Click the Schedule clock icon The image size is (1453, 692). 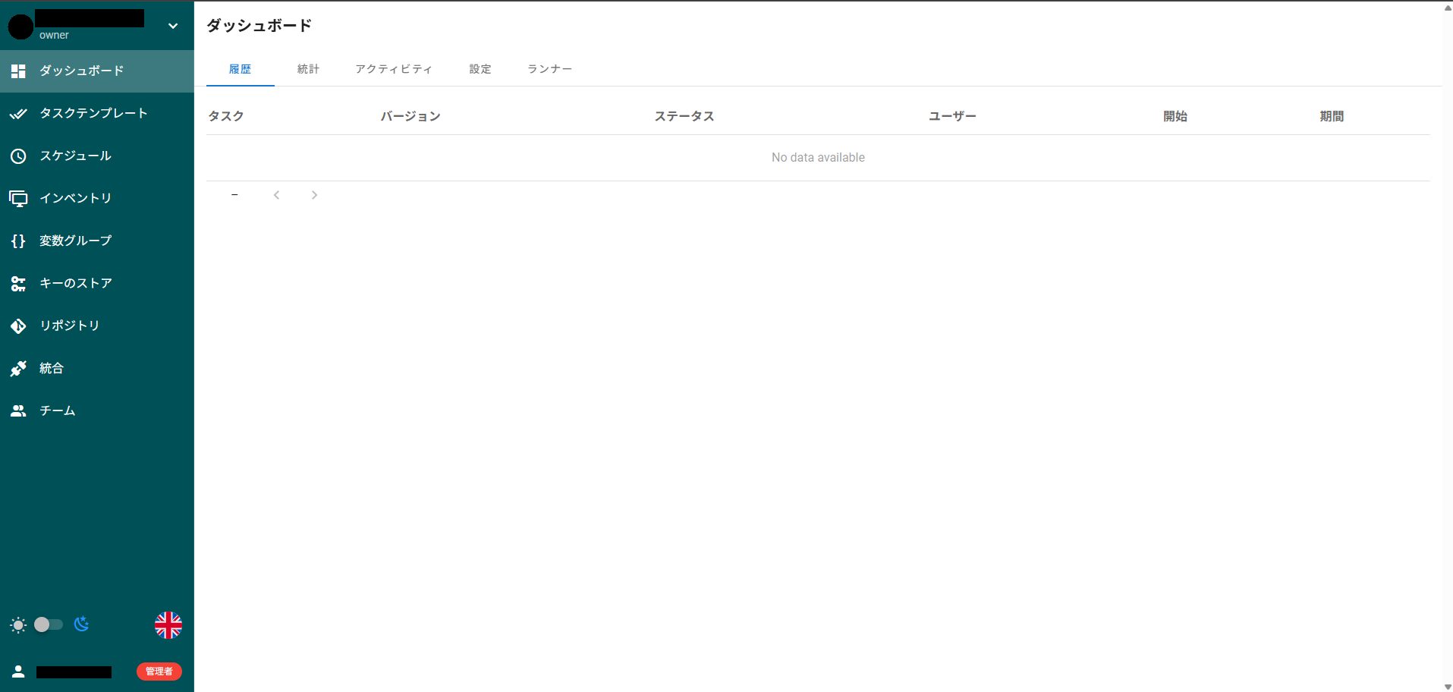pos(18,156)
